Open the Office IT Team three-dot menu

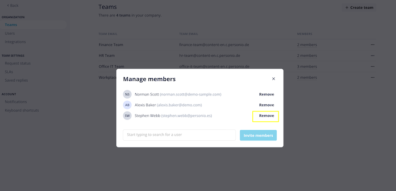pyautogui.click(x=372, y=67)
